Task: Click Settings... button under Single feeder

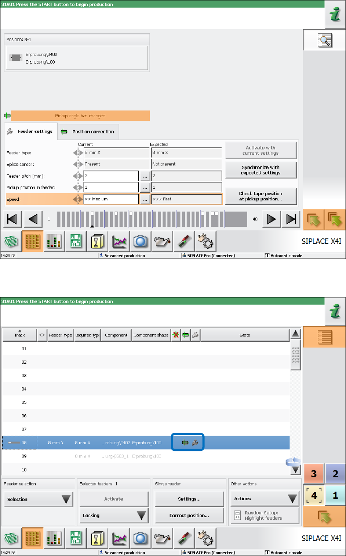Action: pos(189,499)
